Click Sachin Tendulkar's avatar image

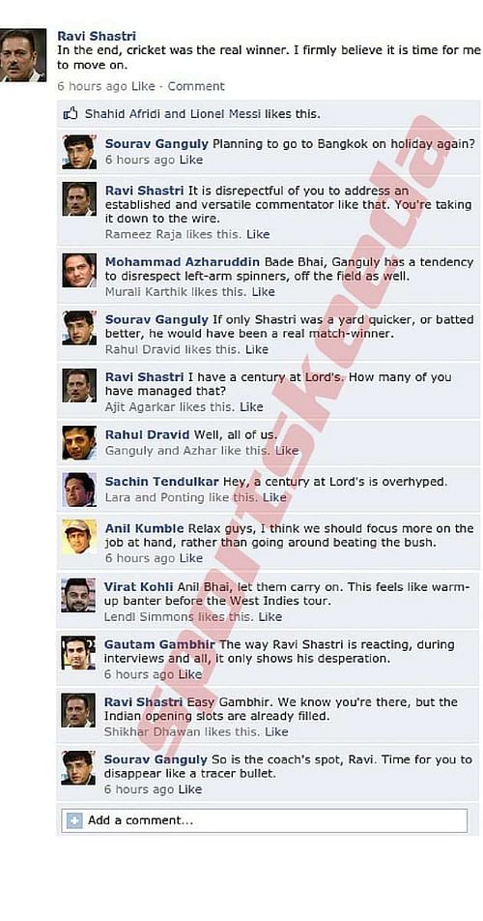(x=79, y=490)
